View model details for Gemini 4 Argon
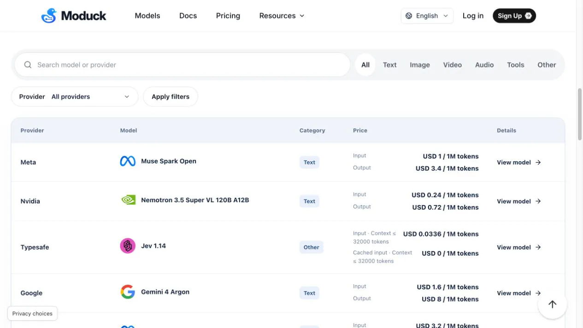Screen dimensions: 583x328 point(519,293)
